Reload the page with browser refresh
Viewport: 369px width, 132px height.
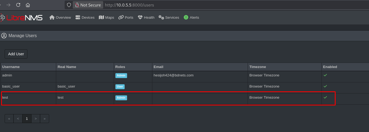click(18, 5)
